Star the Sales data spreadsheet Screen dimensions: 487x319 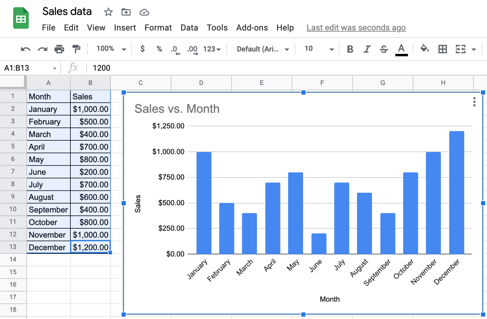(108, 12)
